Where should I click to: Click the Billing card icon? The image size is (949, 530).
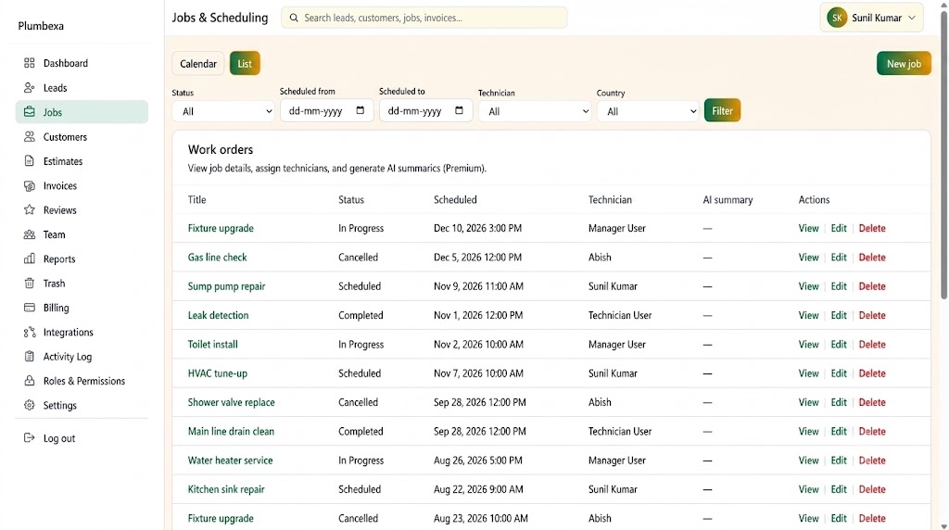pos(29,308)
